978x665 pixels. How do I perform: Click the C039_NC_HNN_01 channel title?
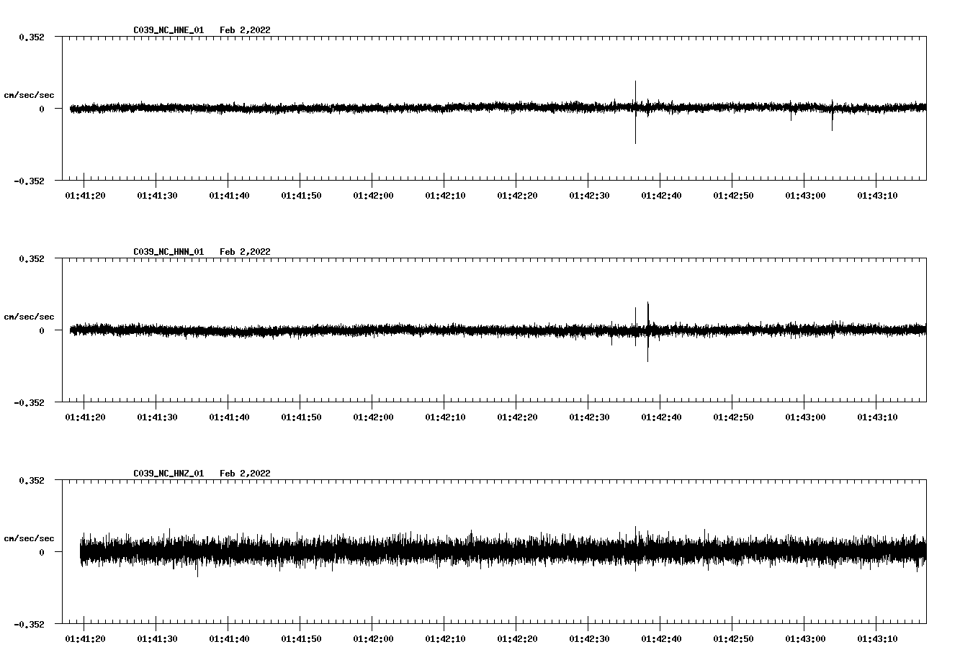click(x=169, y=252)
